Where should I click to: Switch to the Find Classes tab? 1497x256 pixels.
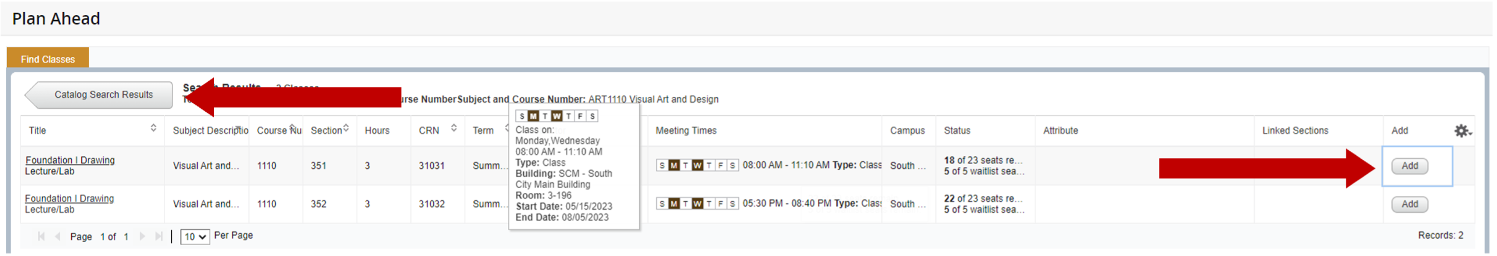coord(48,59)
